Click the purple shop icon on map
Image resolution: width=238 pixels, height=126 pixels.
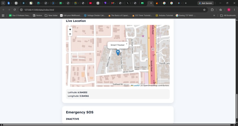point(143,36)
